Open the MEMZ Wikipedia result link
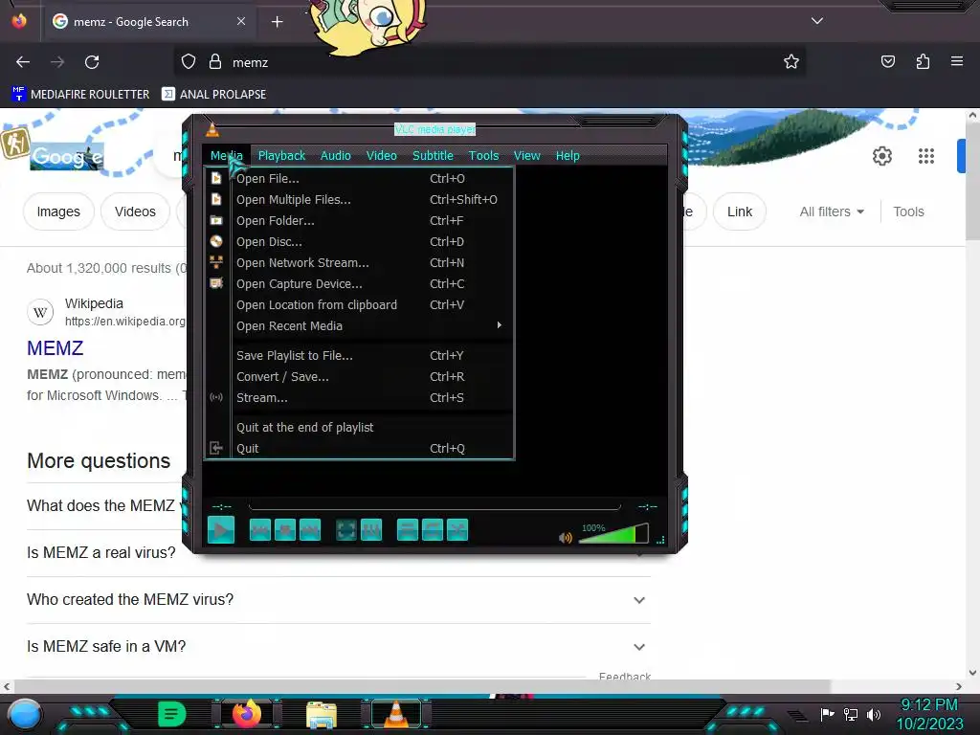 (x=55, y=348)
